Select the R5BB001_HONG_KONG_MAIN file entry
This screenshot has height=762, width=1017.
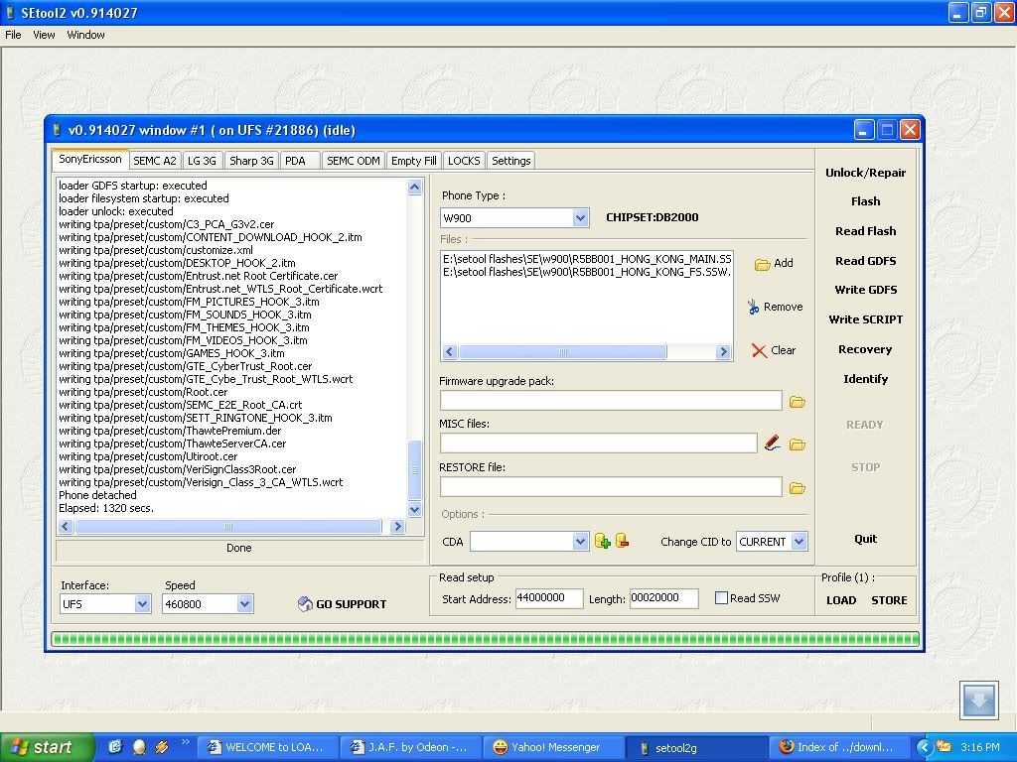point(587,259)
